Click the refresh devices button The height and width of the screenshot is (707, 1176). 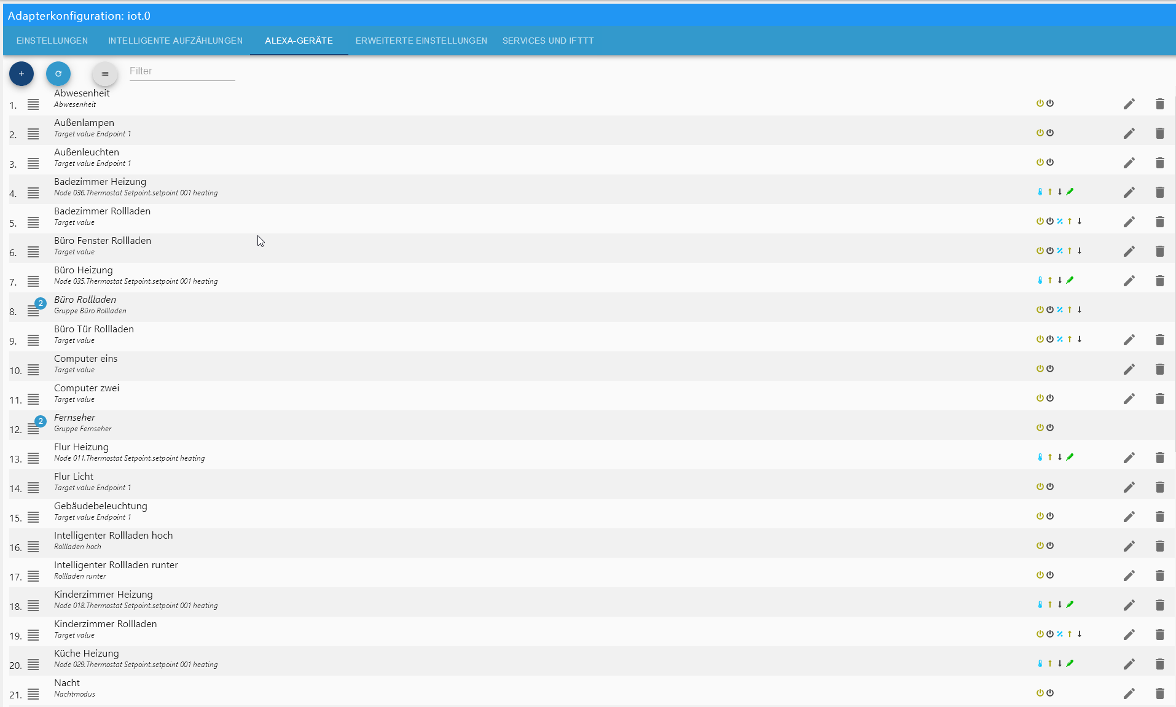coord(58,74)
